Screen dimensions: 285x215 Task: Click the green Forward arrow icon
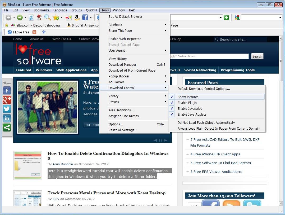point(20,17)
